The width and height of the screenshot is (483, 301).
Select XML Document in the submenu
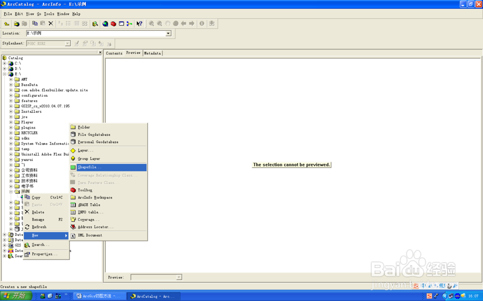click(108, 236)
